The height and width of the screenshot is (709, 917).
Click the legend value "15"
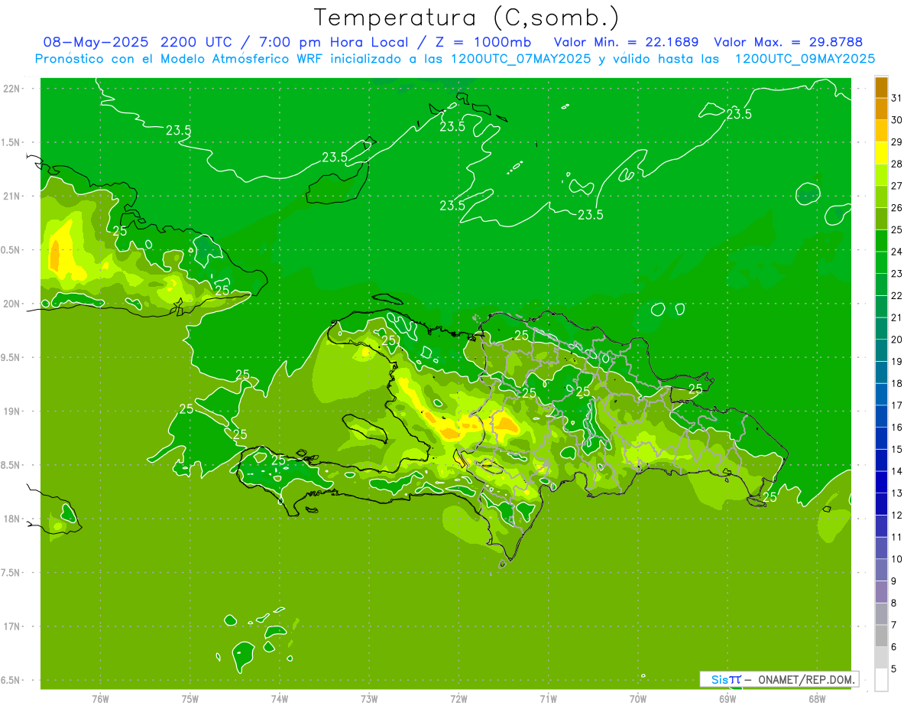point(897,450)
